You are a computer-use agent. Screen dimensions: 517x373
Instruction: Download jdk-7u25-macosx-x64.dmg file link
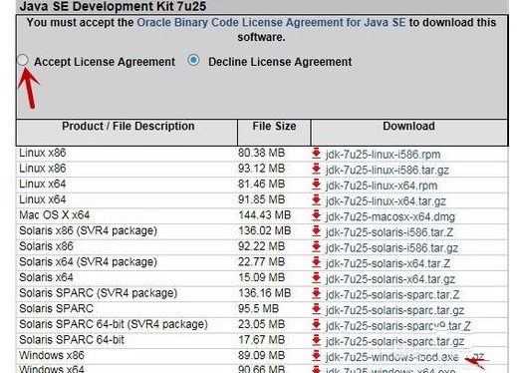pos(390,216)
